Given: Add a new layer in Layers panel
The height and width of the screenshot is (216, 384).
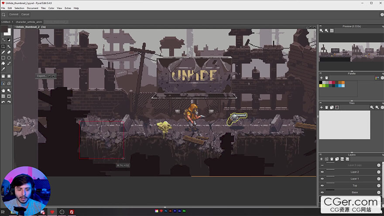Looking at the screenshot, I should 321,159.
